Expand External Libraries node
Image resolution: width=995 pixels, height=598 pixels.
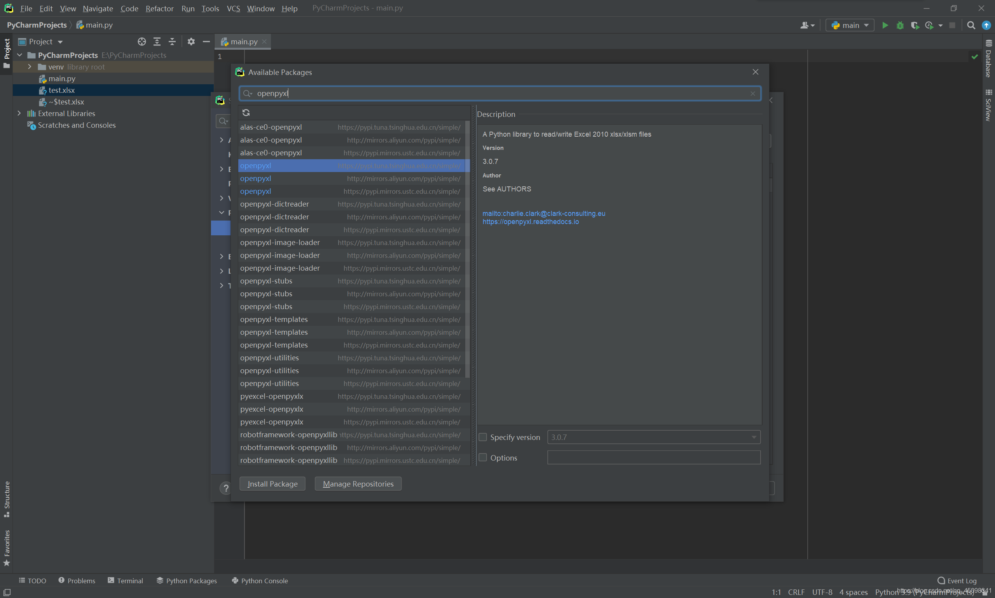pos(19,113)
